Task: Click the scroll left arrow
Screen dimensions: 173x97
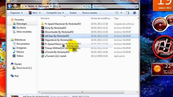Action: (39, 92)
